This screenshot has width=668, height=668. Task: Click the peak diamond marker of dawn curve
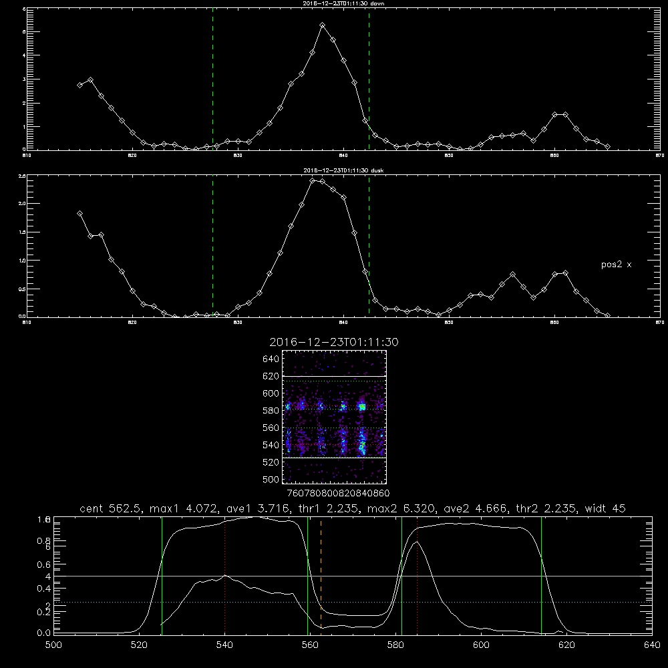point(323,25)
